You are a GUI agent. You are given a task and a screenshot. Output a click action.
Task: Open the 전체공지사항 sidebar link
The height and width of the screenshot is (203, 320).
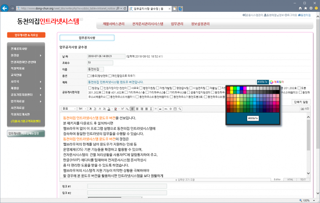pos(19,49)
